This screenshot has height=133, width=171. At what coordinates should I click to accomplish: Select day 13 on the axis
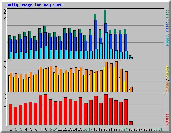click(x=70, y=129)
